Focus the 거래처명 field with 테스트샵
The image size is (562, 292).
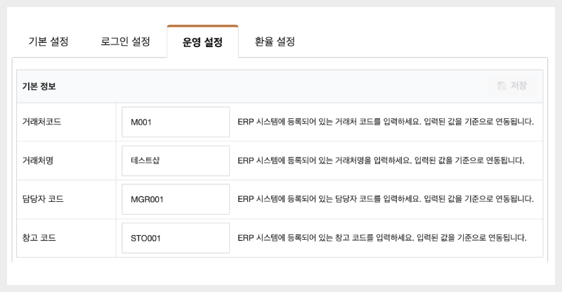(x=176, y=160)
